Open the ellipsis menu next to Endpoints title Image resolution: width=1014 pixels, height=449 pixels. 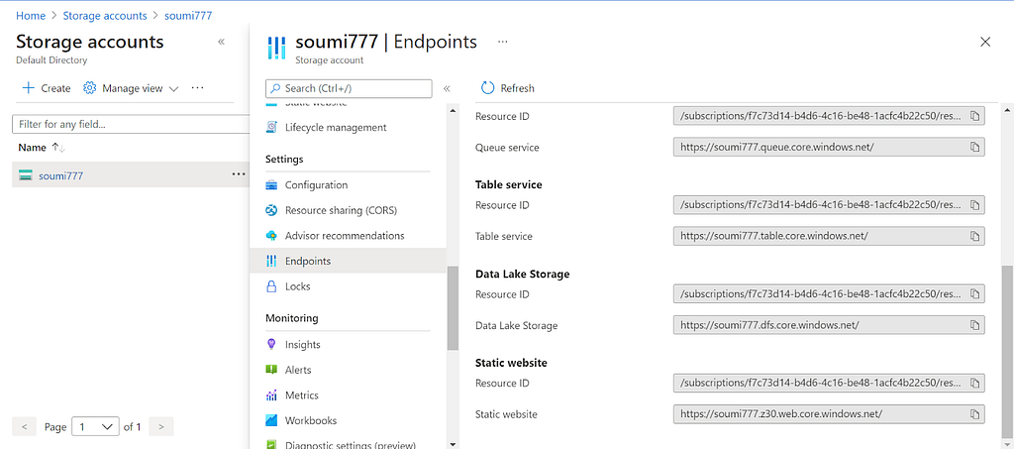[502, 42]
